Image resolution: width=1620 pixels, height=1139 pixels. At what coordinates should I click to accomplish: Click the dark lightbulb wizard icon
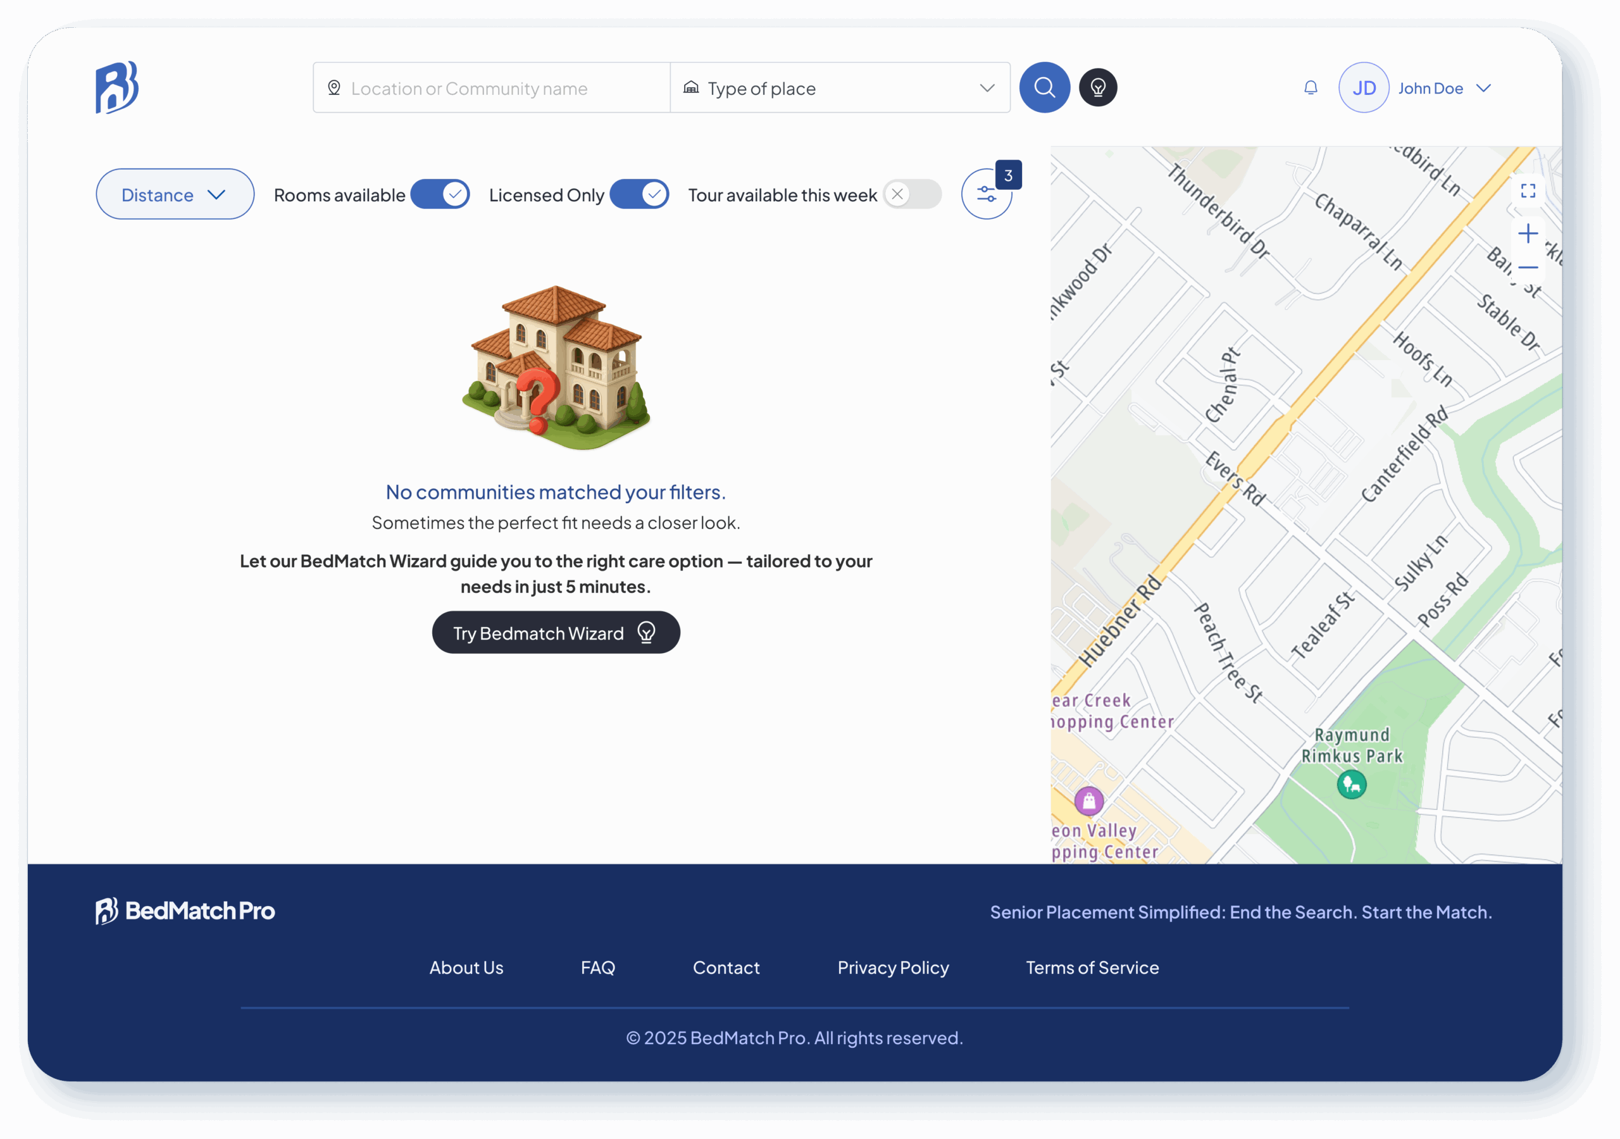click(1097, 87)
